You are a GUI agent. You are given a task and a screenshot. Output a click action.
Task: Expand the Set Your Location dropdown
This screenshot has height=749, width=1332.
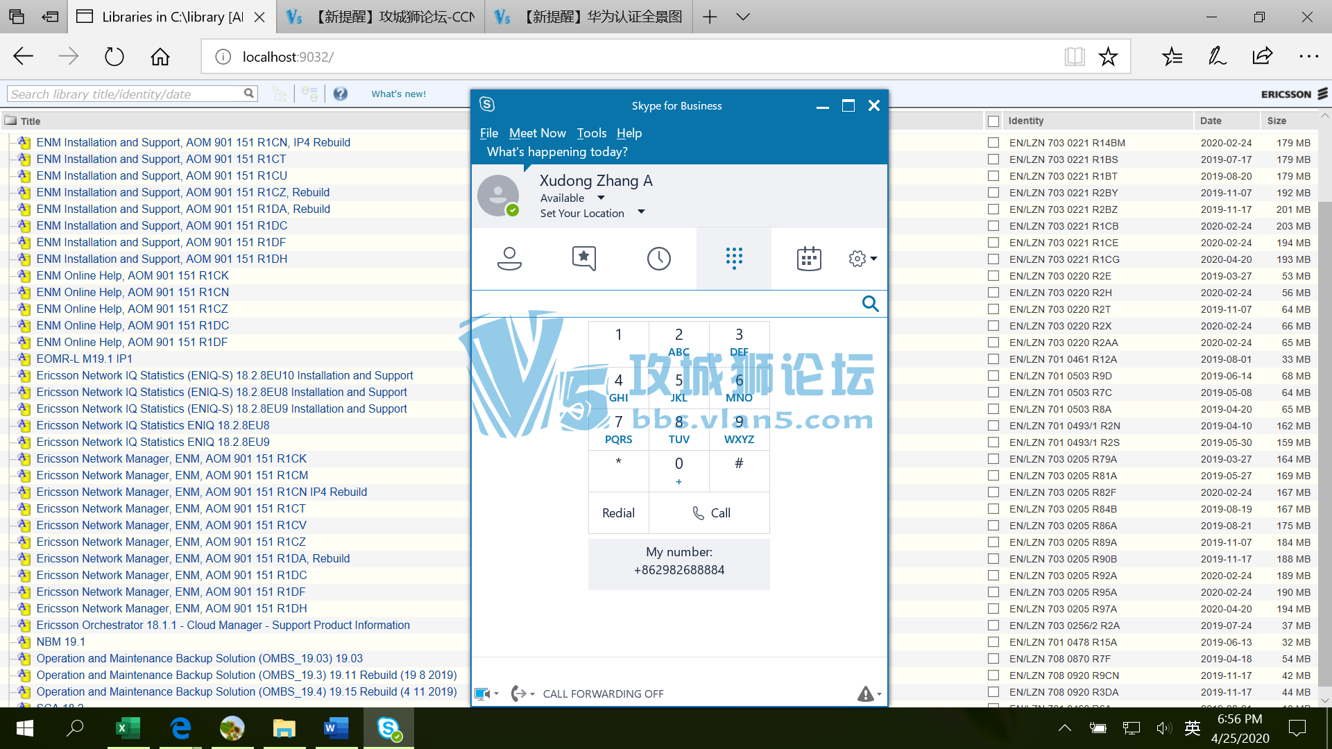tap(641, 212)
